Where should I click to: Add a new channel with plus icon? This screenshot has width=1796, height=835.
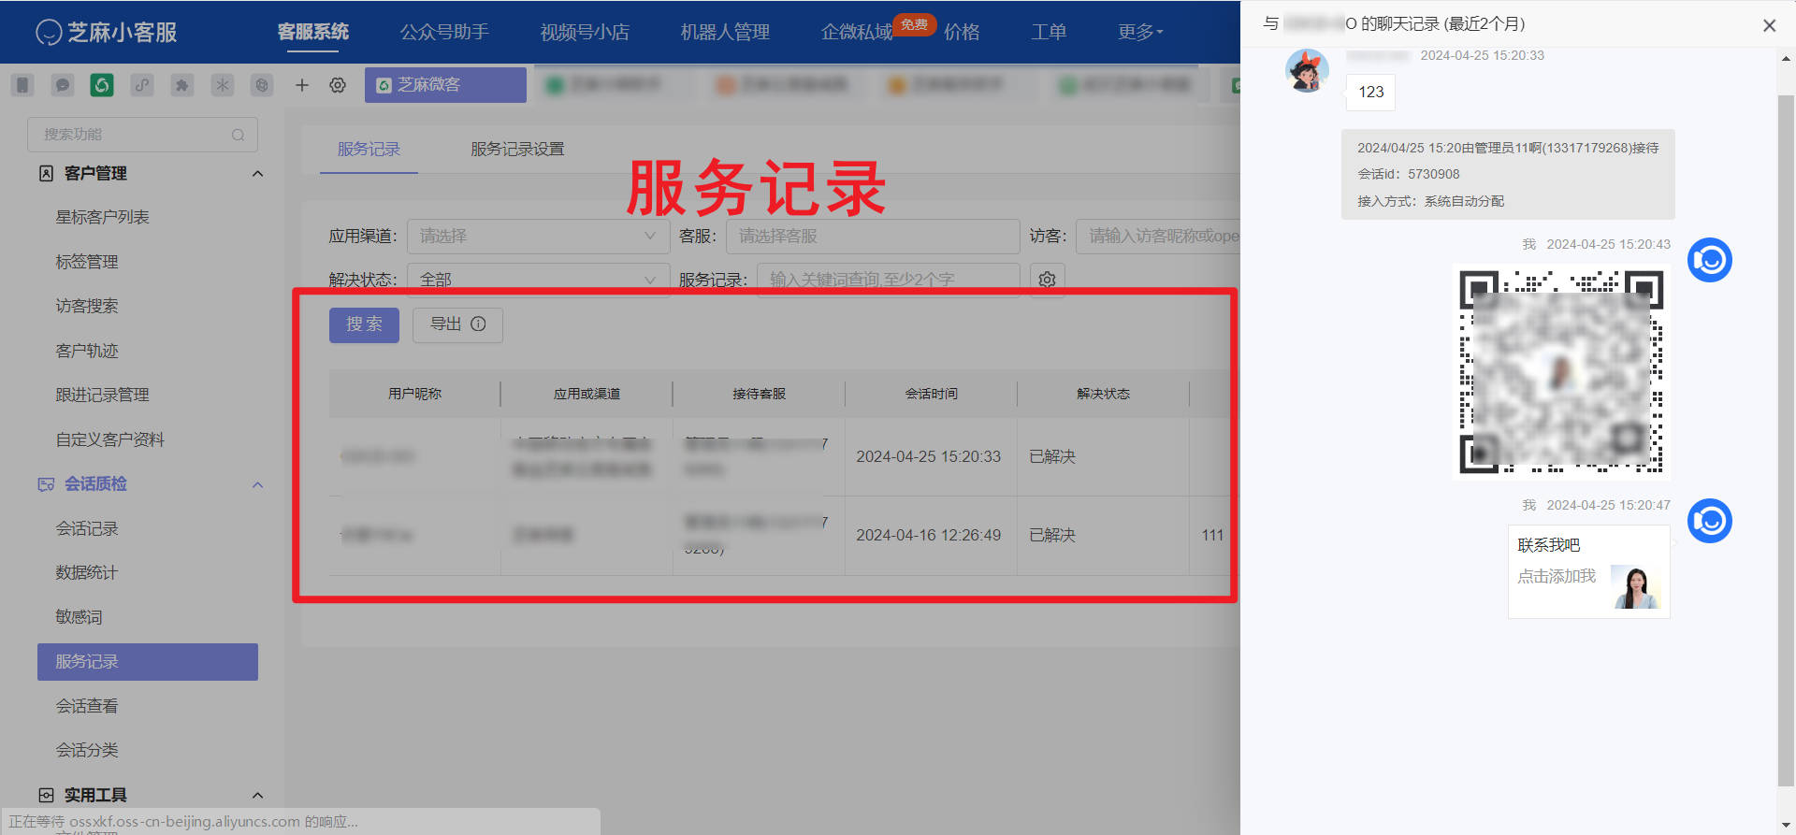point(302,85)
